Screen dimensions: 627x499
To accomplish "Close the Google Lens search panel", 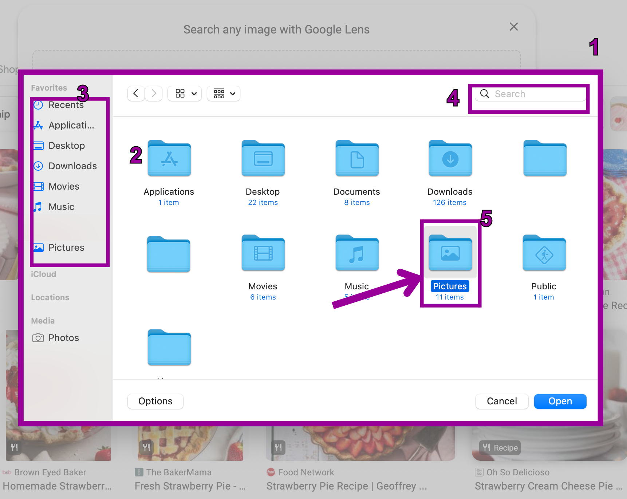I will point(513,27).
